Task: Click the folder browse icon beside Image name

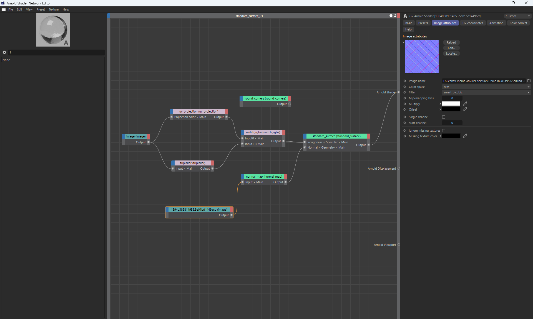Action: pyautogui.click(x=529, y=81)
